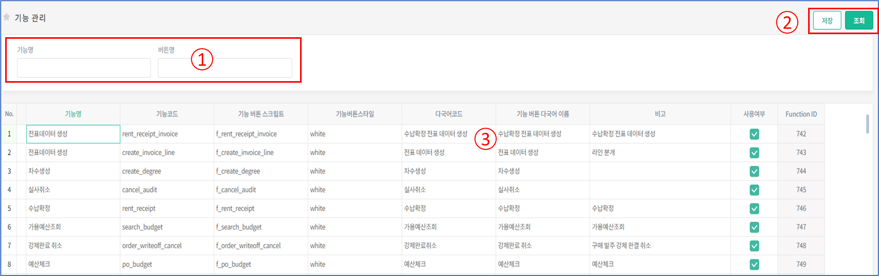Sort by the 기능명 column header
The image size is (879, 276).
pyautogui.click(x=73, y=114)
